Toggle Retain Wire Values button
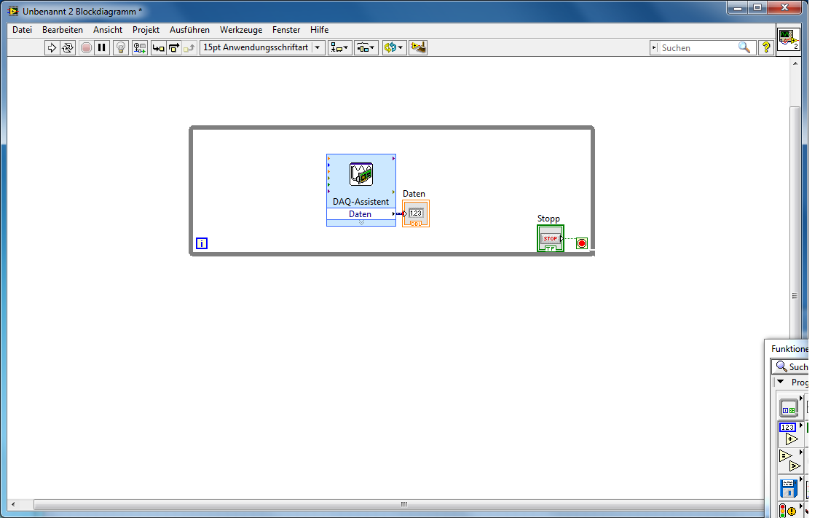 140,47
